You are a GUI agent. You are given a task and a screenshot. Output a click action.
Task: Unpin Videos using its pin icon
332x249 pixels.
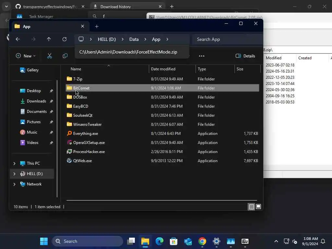pyautogui.click(x=51, y=143)
